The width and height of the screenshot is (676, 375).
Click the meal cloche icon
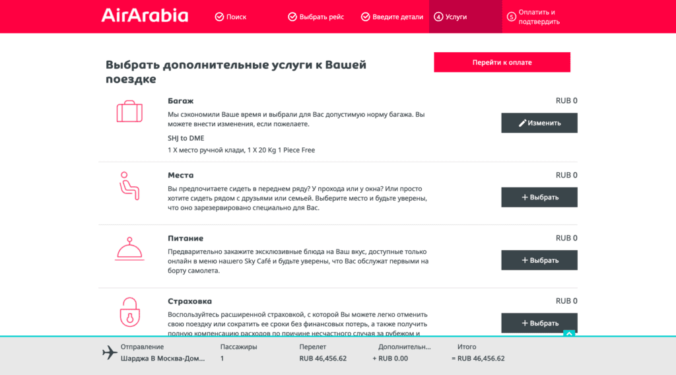click(x=129, y=249)
